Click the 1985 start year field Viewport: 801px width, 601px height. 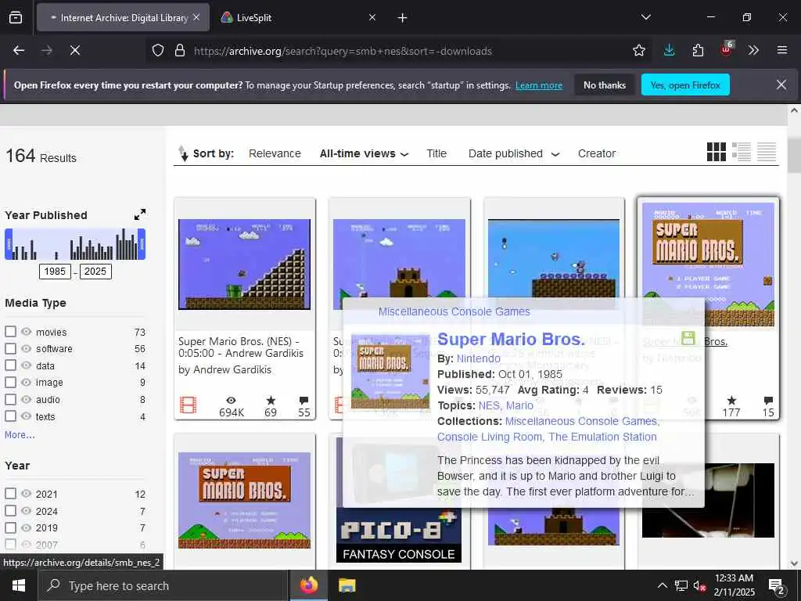point(55,272)
